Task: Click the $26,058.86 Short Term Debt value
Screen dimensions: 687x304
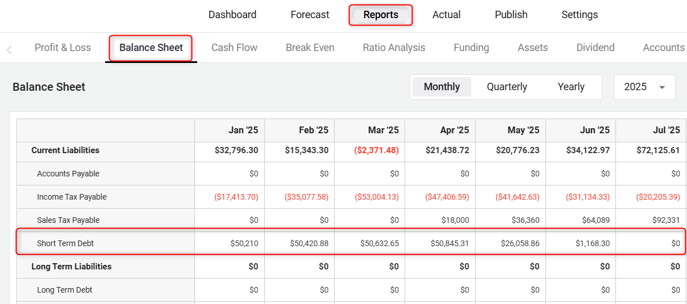Action: [521, 243]
